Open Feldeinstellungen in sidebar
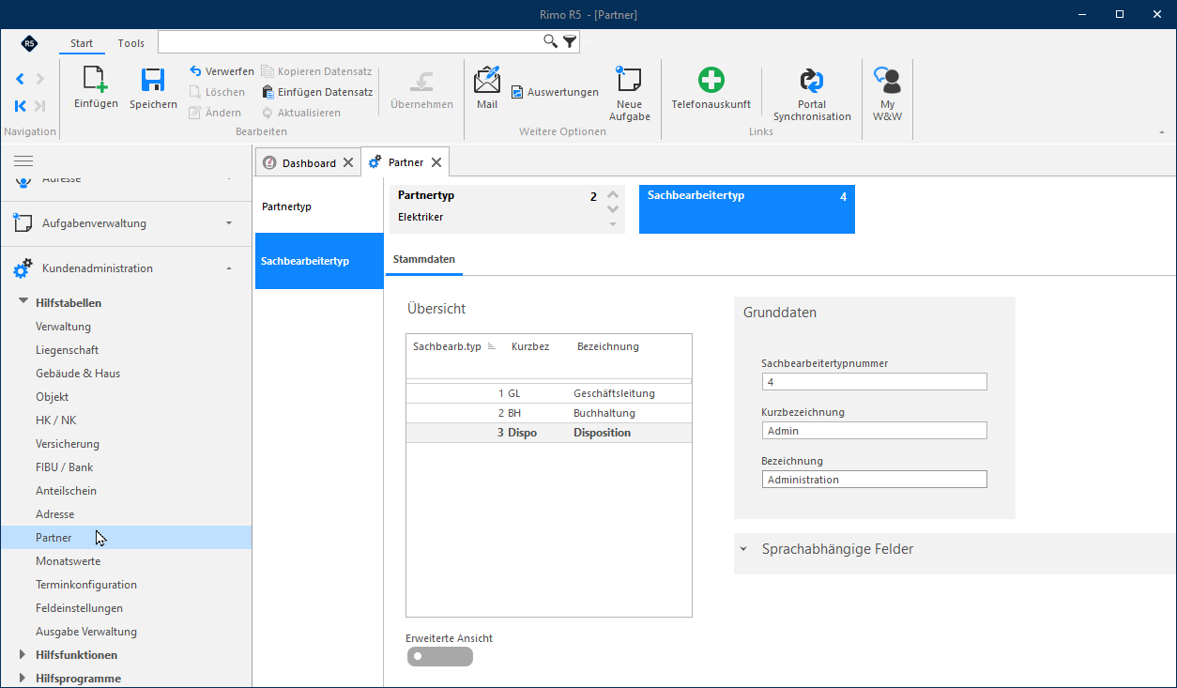 click(x=79, y=608)
